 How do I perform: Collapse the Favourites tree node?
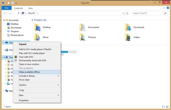click(x=4, y=20)
